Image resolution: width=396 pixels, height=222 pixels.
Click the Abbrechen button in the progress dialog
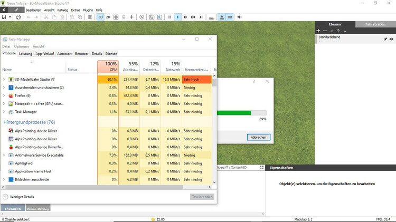pyautogui.click(x=258, y=137)
